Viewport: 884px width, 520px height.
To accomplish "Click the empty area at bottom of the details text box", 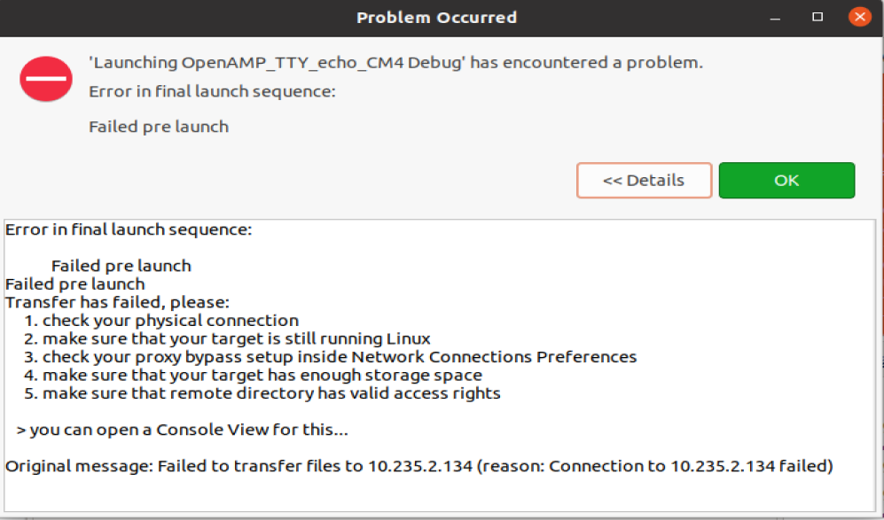I will pyautogui.click(x=440, y=494).
